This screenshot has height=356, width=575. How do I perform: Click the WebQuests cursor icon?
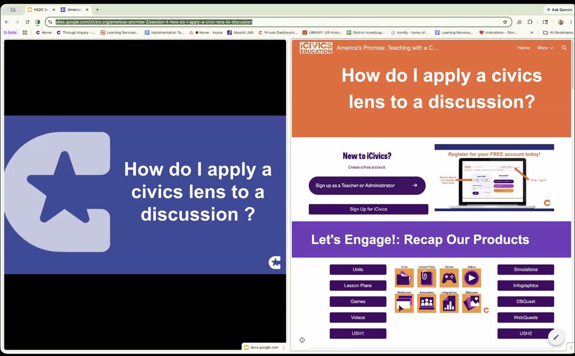pyautogui.click(x=404, y=303)
